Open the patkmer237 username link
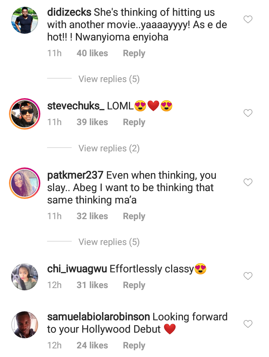The height and width of the screenshot is (357, 269). click(x=75, y=175)
